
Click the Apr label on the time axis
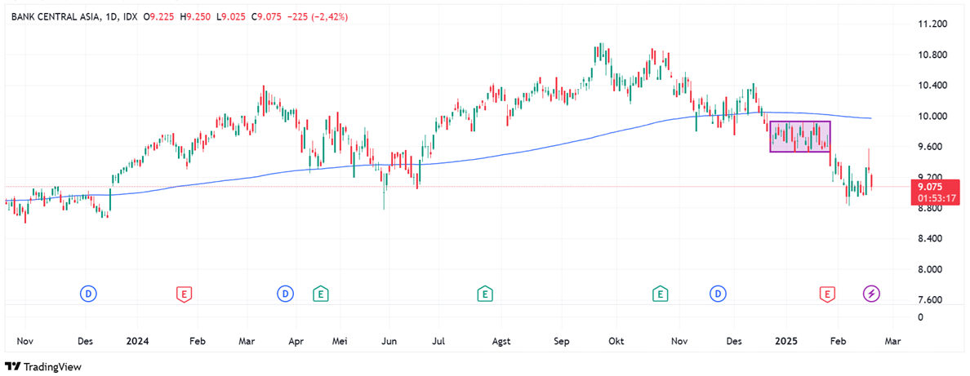click(x=296, y=341)
